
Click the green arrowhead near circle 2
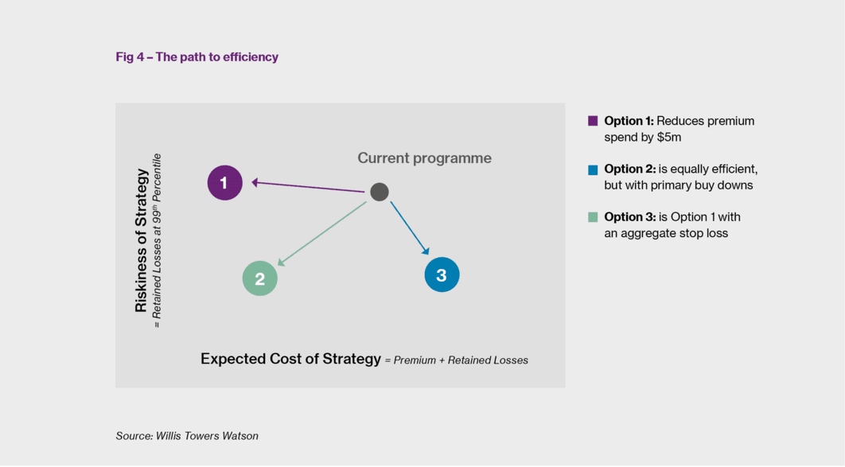pyautogui.click(x=282, y=262)
